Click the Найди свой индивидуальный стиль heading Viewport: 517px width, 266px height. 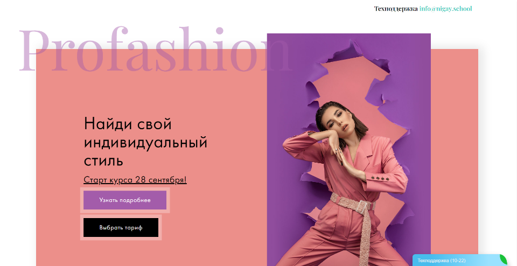(x=145, y=142)
